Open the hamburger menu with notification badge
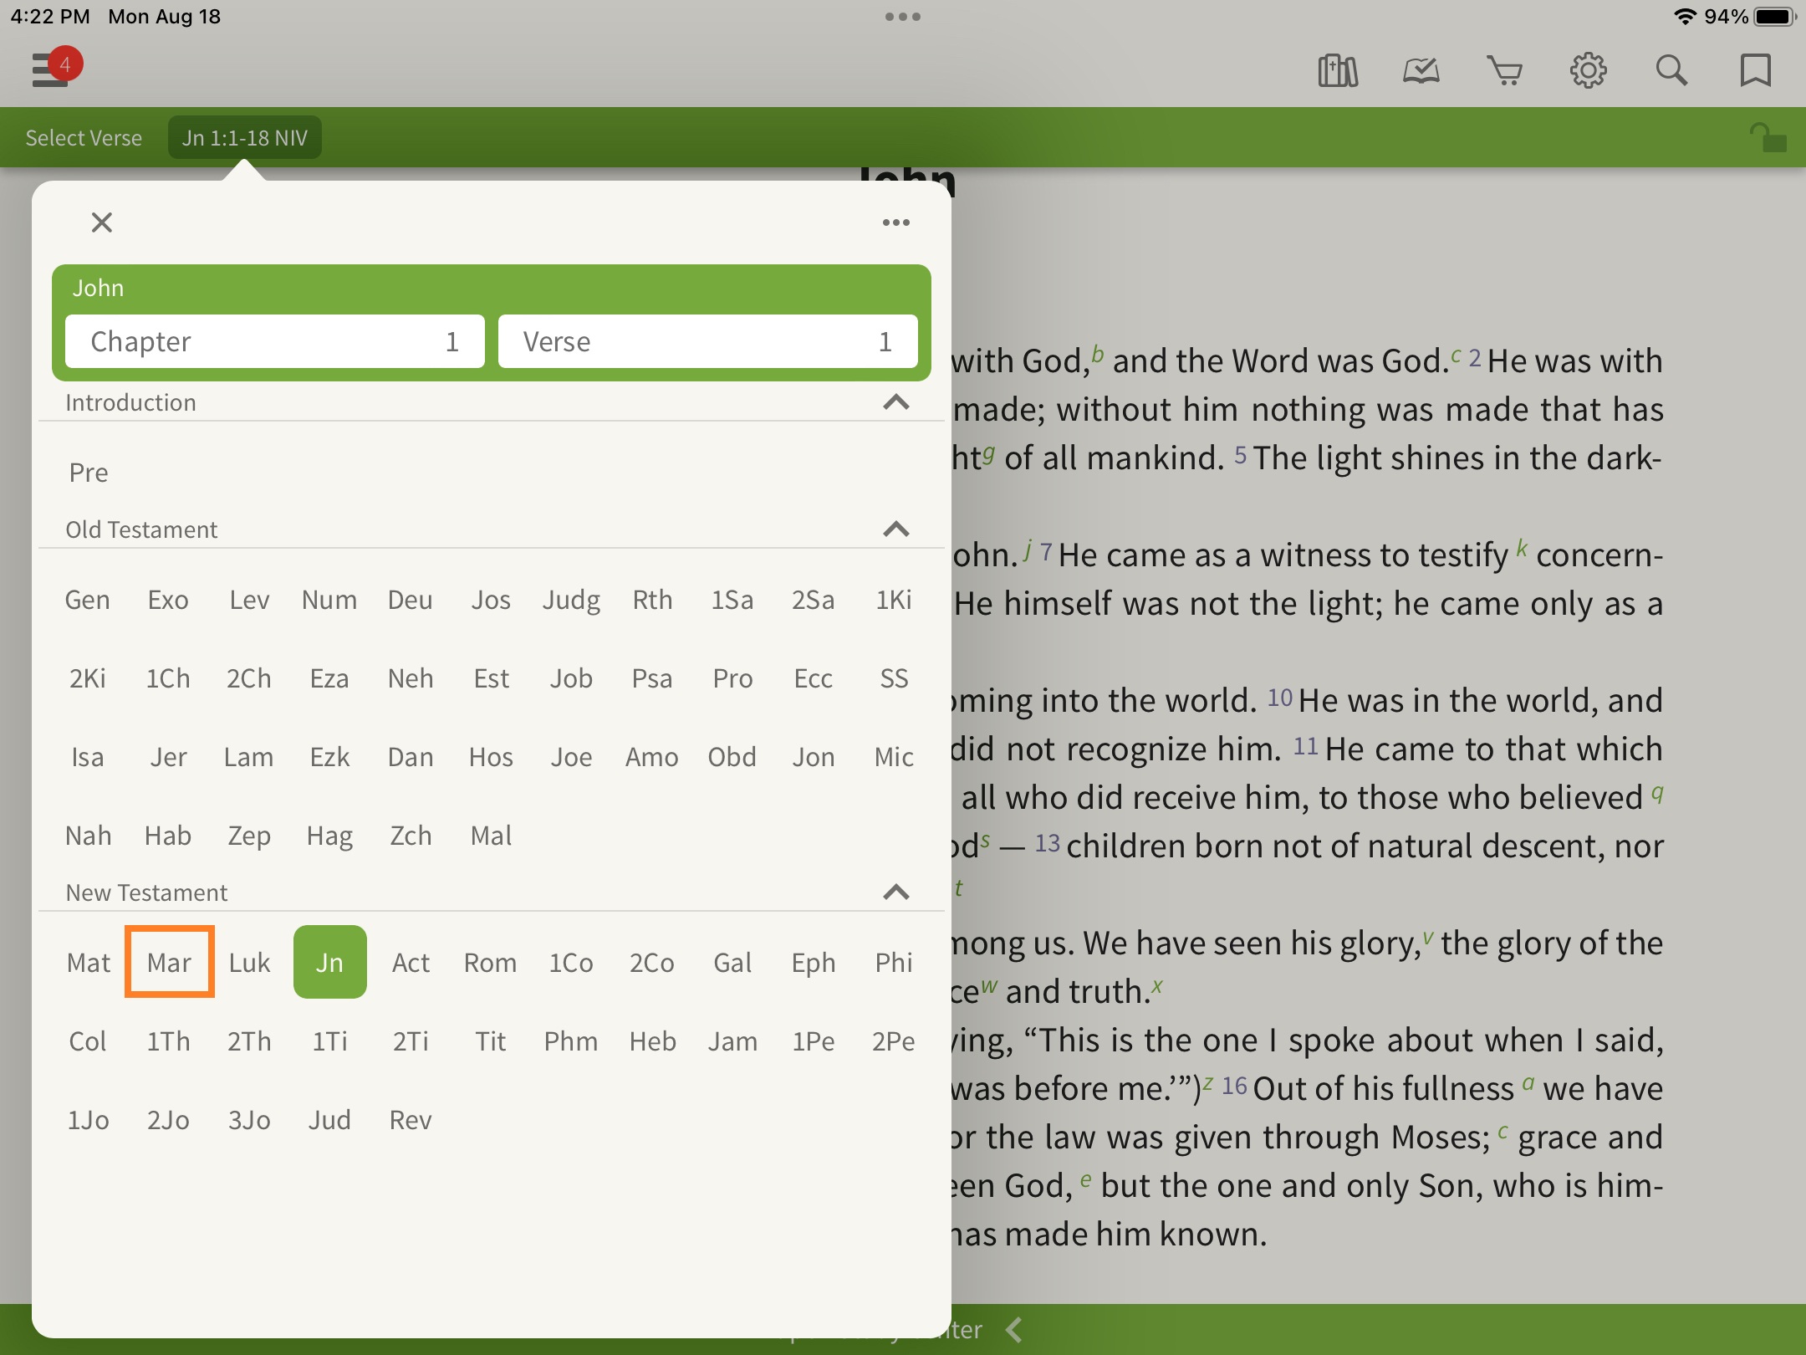This screenshot has height=1355, width=1806. (52, 69)
